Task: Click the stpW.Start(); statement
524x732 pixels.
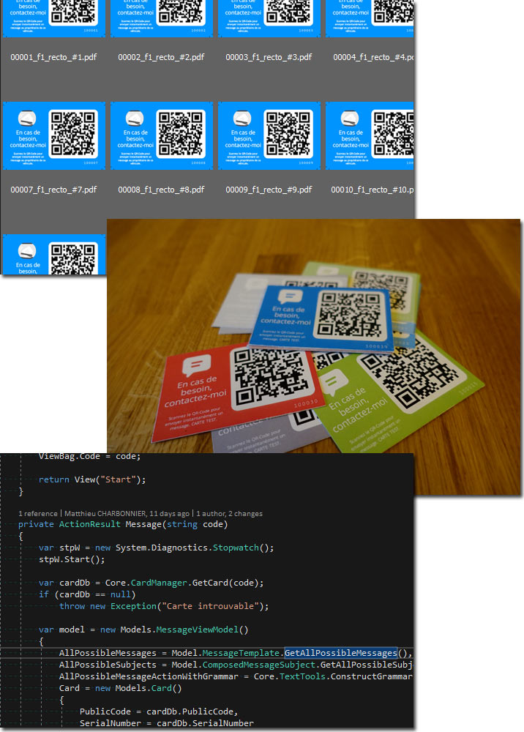Action: pyautogui.click(x=72, y=559)
